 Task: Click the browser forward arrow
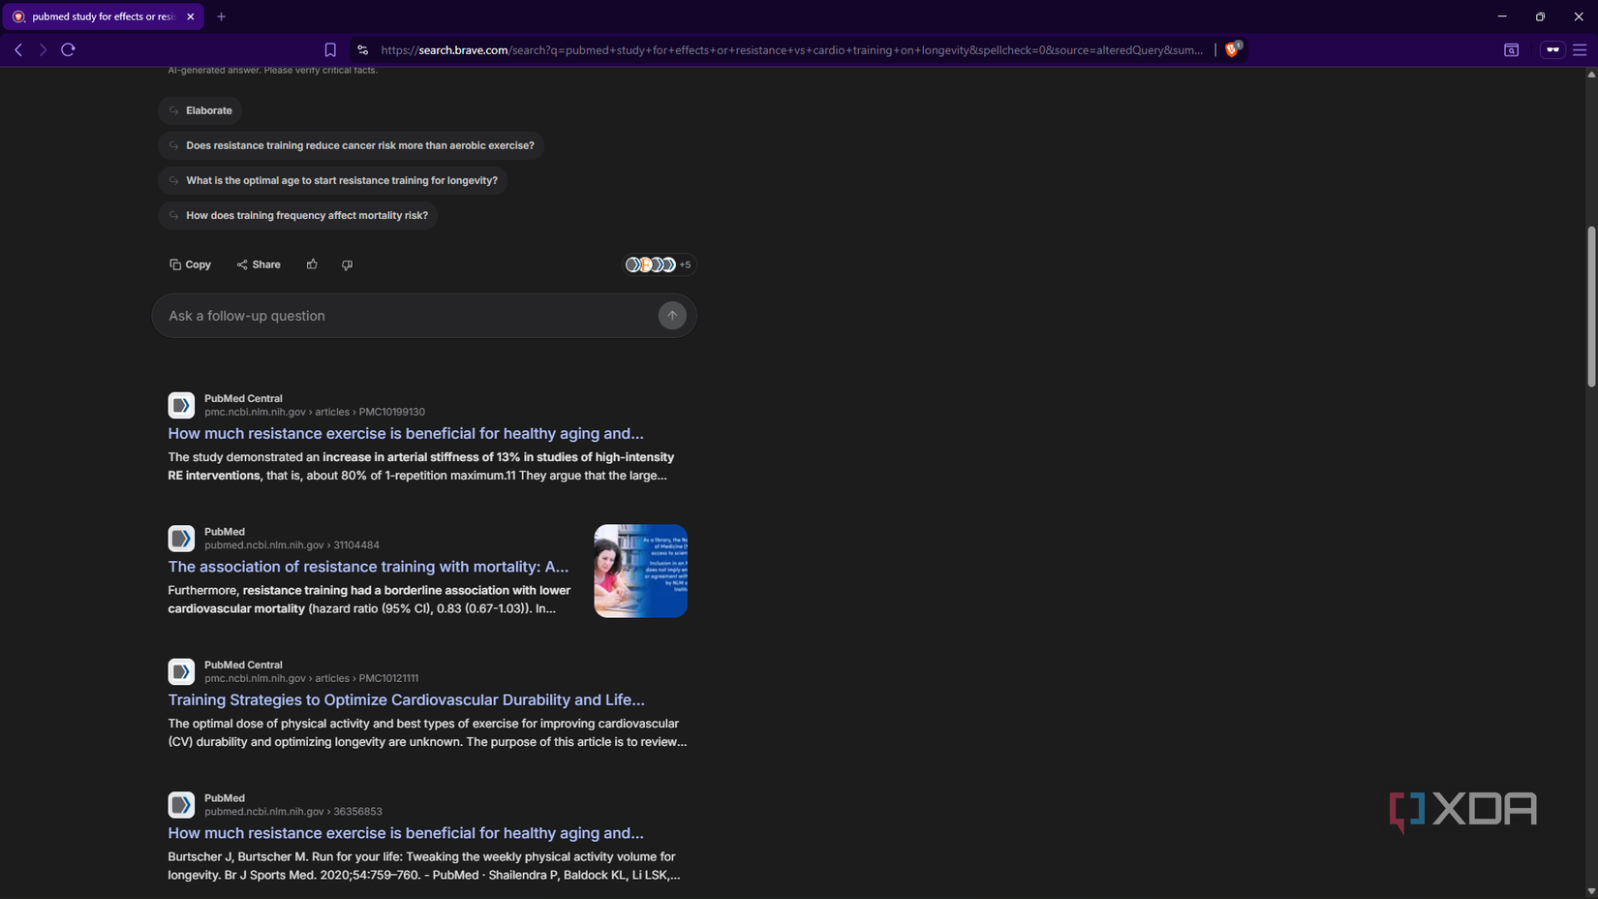point(43,49)
